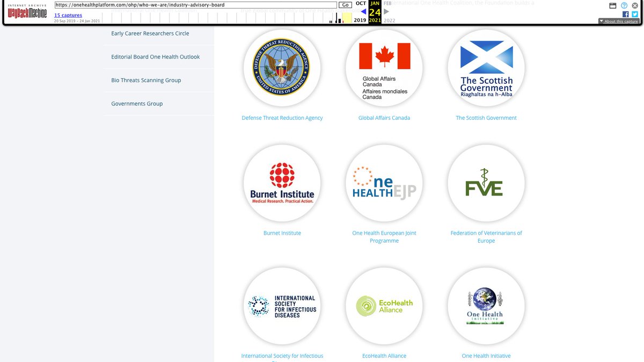Expand the About this capture dropdown
This screenshot has height=362, width=644.
[x=619, y=21]
